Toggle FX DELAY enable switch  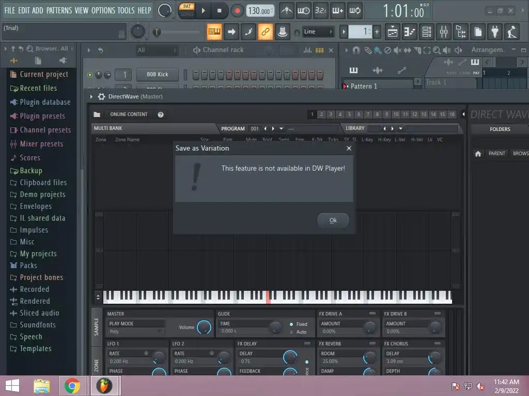point(307,343)
